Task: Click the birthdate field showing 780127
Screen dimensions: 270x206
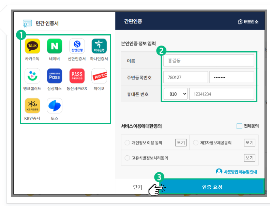Action: click(185, 77)
